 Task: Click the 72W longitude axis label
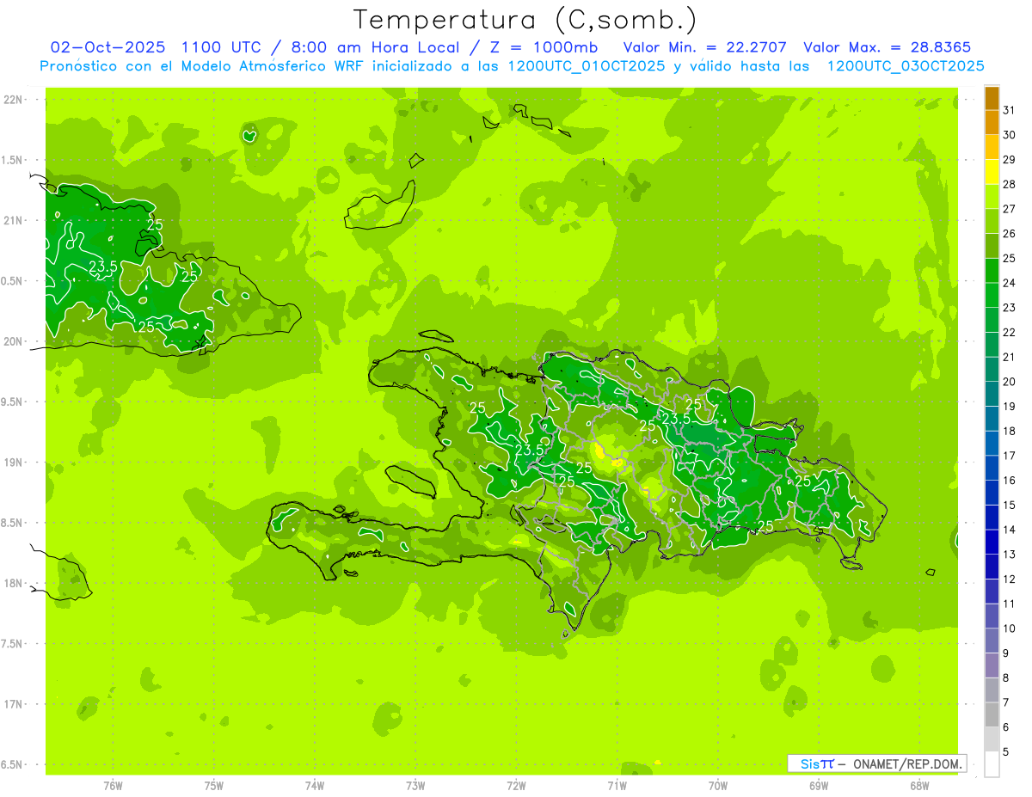point(516,785)
